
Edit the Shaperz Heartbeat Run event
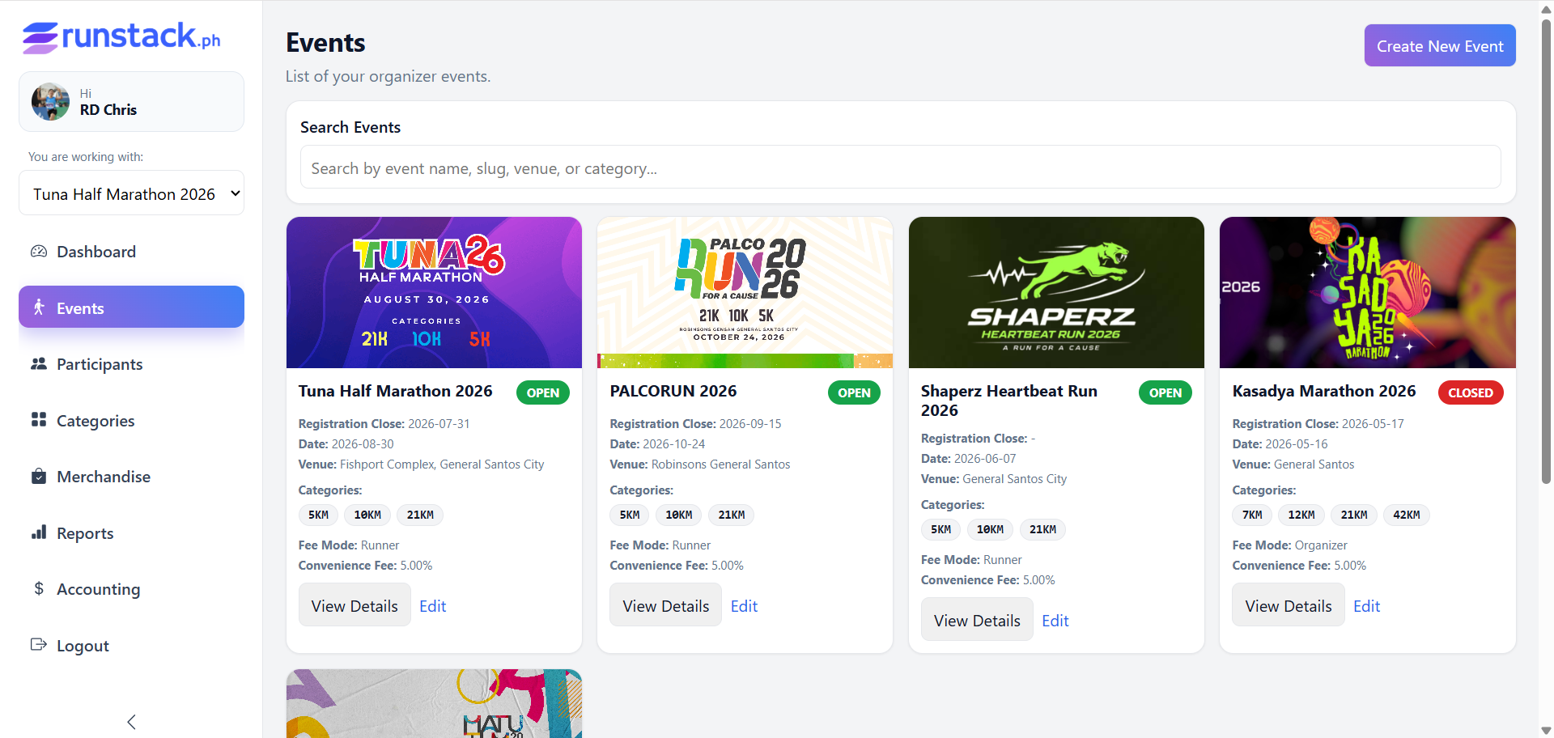(x=1055, y=621)
